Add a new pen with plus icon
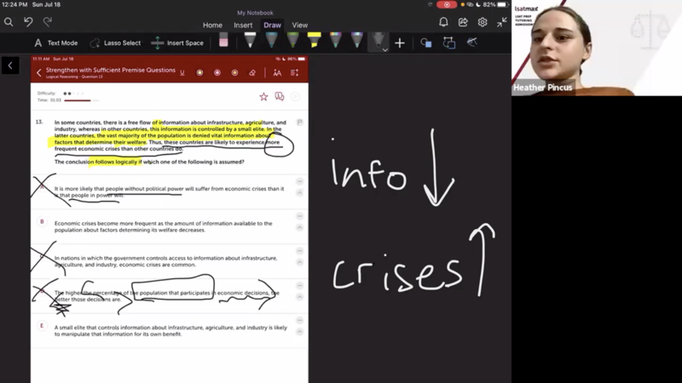The height and width of the screenshot is (383, 682). point(400,43)
